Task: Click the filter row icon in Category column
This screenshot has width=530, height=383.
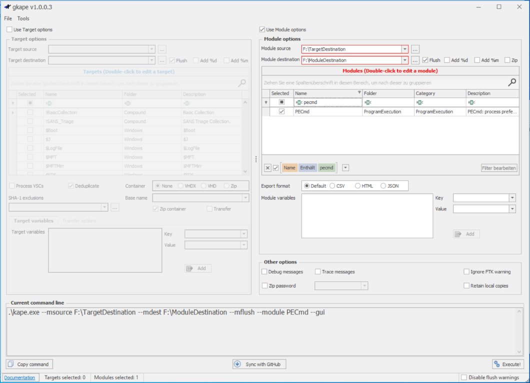Action: [419, 102]
